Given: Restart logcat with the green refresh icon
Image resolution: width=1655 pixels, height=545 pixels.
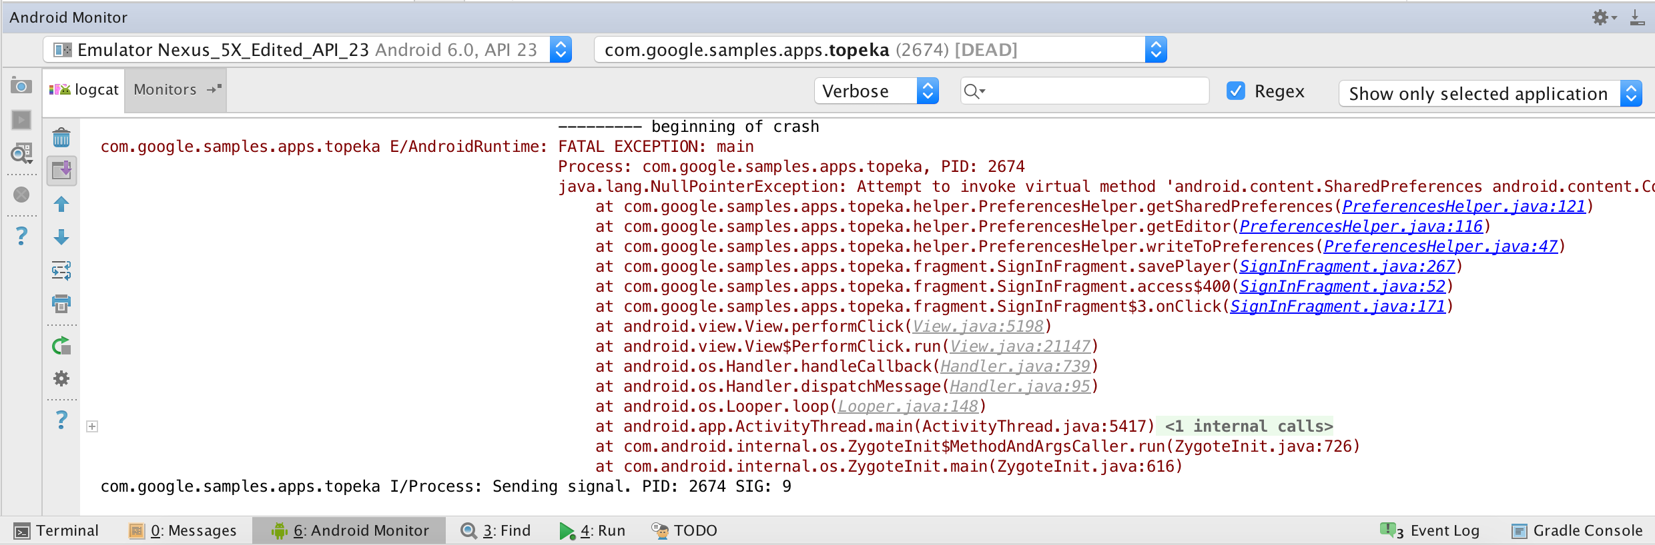Looking at the screenshot, I should 61,346.
